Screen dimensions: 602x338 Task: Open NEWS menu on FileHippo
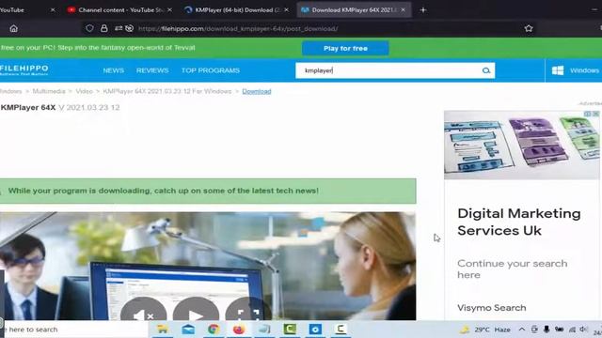(113, 70)
